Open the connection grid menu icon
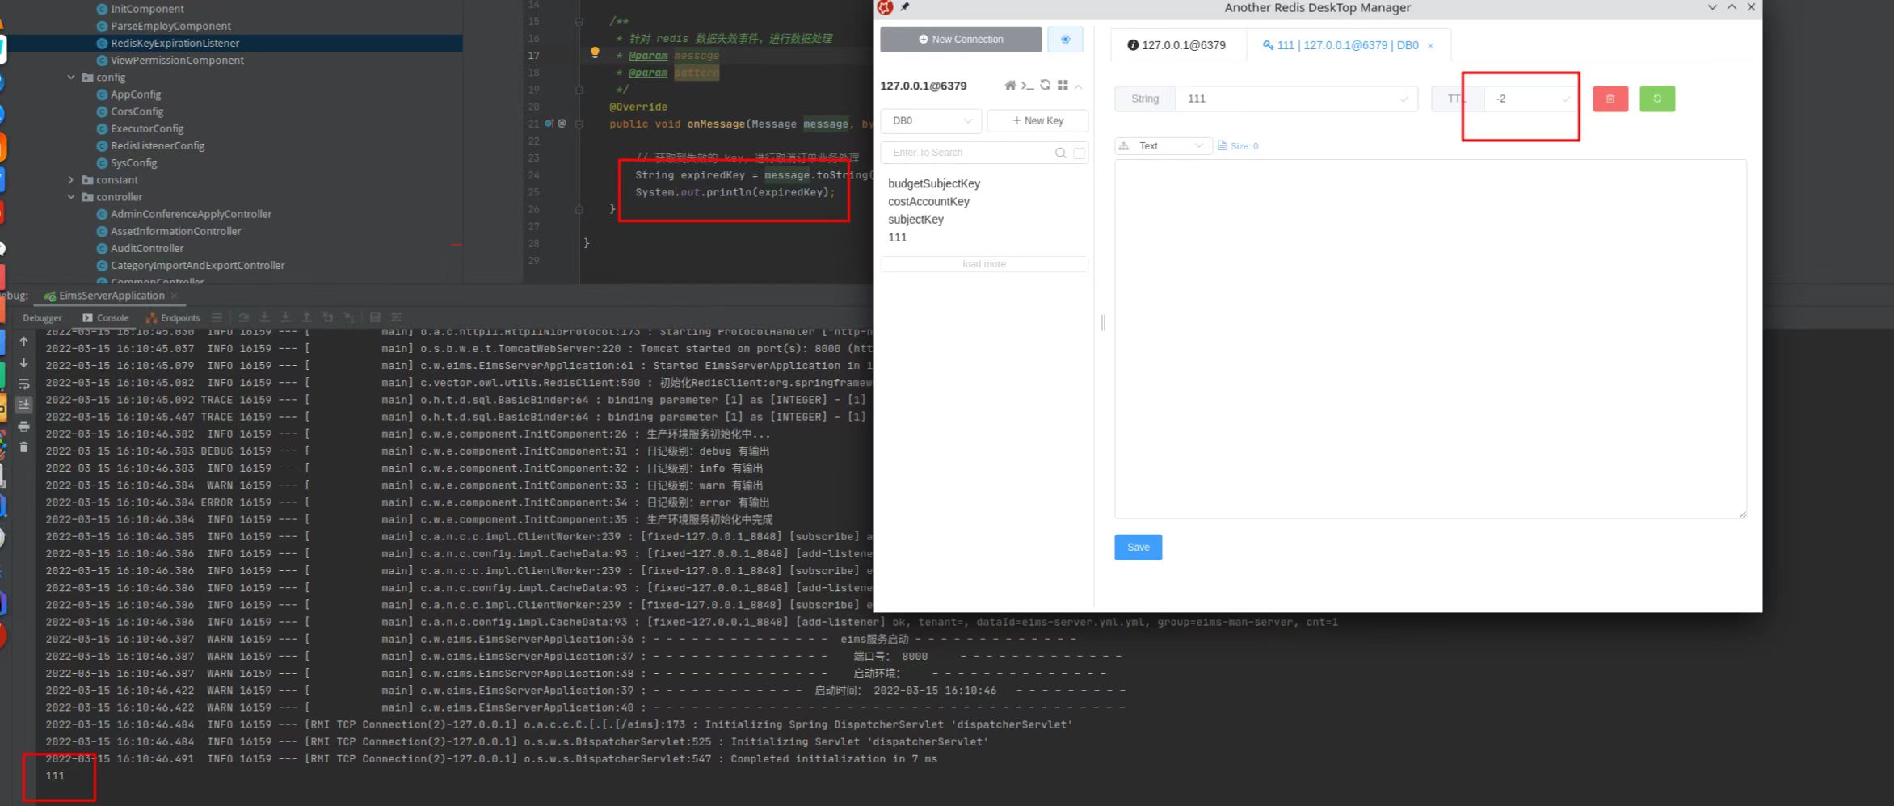Viewport: 1894px width, 806px height. [x=1063, y=86]
